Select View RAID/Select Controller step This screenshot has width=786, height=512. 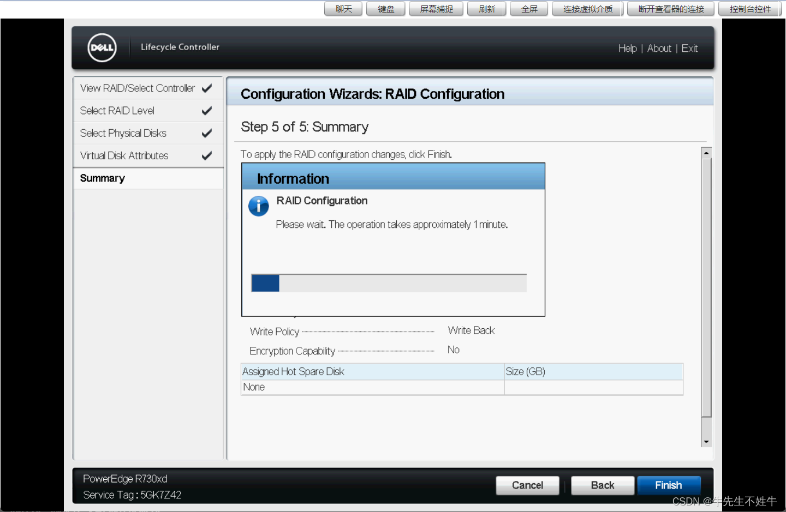pyautogui.click(x=148, y=88)
